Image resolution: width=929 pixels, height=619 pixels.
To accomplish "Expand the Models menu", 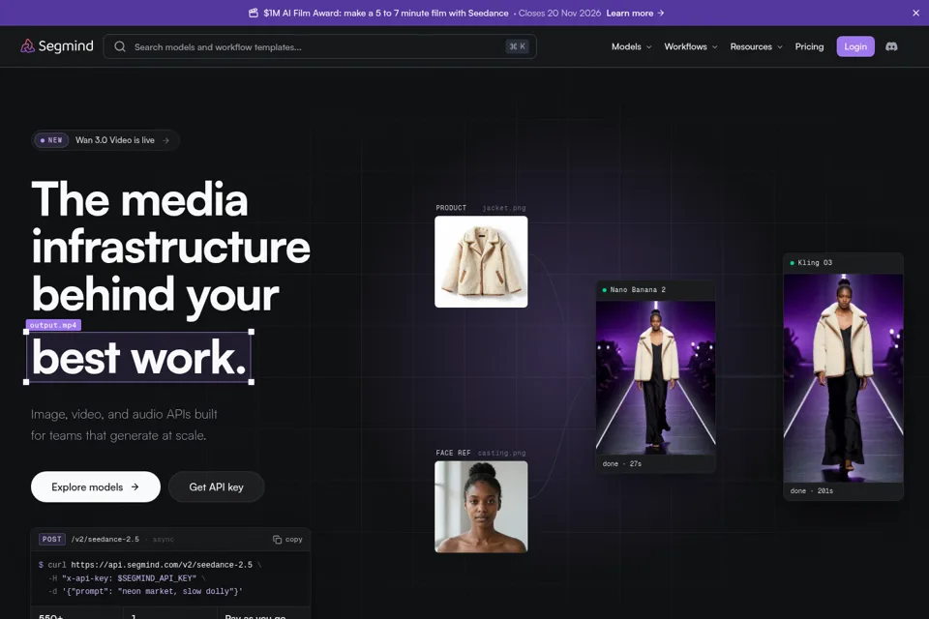I will pos(631,46).
